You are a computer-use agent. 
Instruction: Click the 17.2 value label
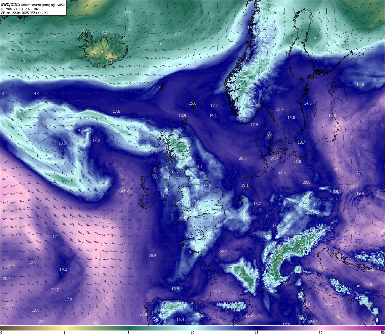coord(56,237)
